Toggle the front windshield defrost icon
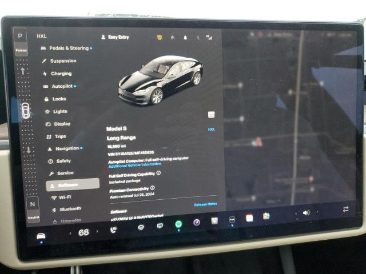366x274 pixels. [141, 227]
